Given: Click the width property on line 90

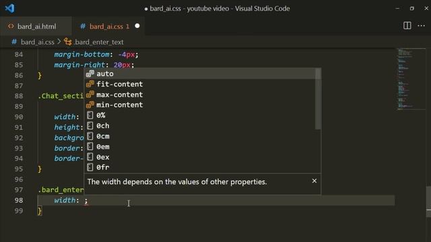Looking at the screenshot, I should coord(65,117).
